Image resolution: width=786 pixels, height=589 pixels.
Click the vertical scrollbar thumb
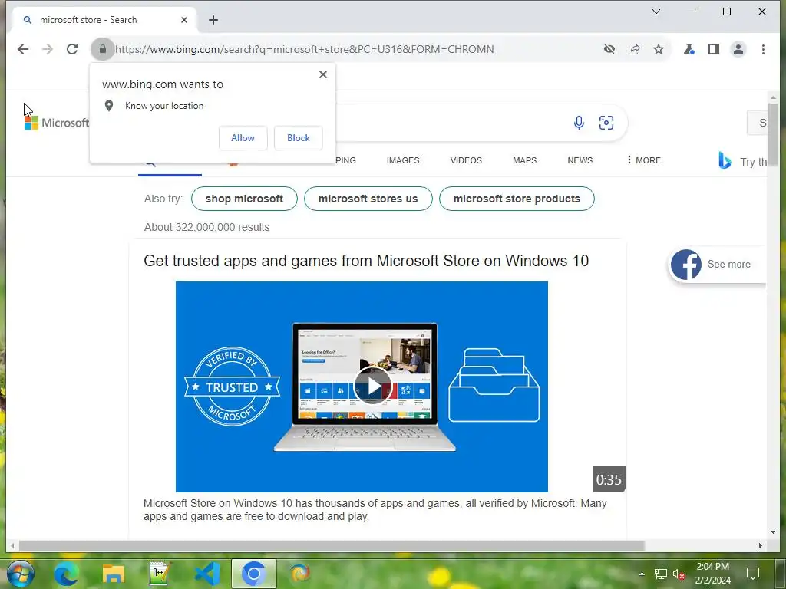click(774, 134)
